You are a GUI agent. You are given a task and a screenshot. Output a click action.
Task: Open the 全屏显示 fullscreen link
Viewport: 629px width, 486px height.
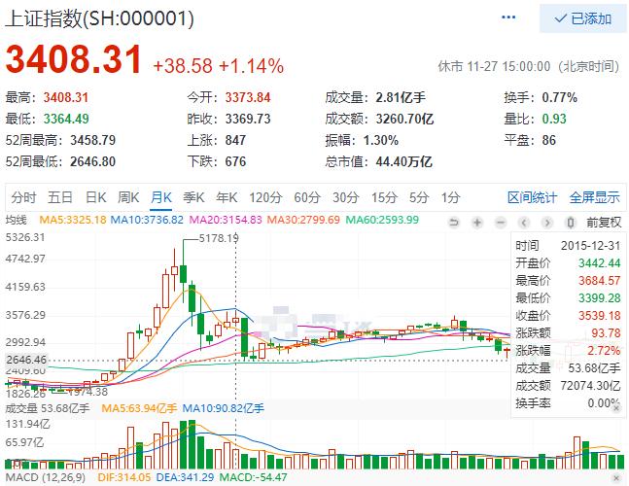595,197
